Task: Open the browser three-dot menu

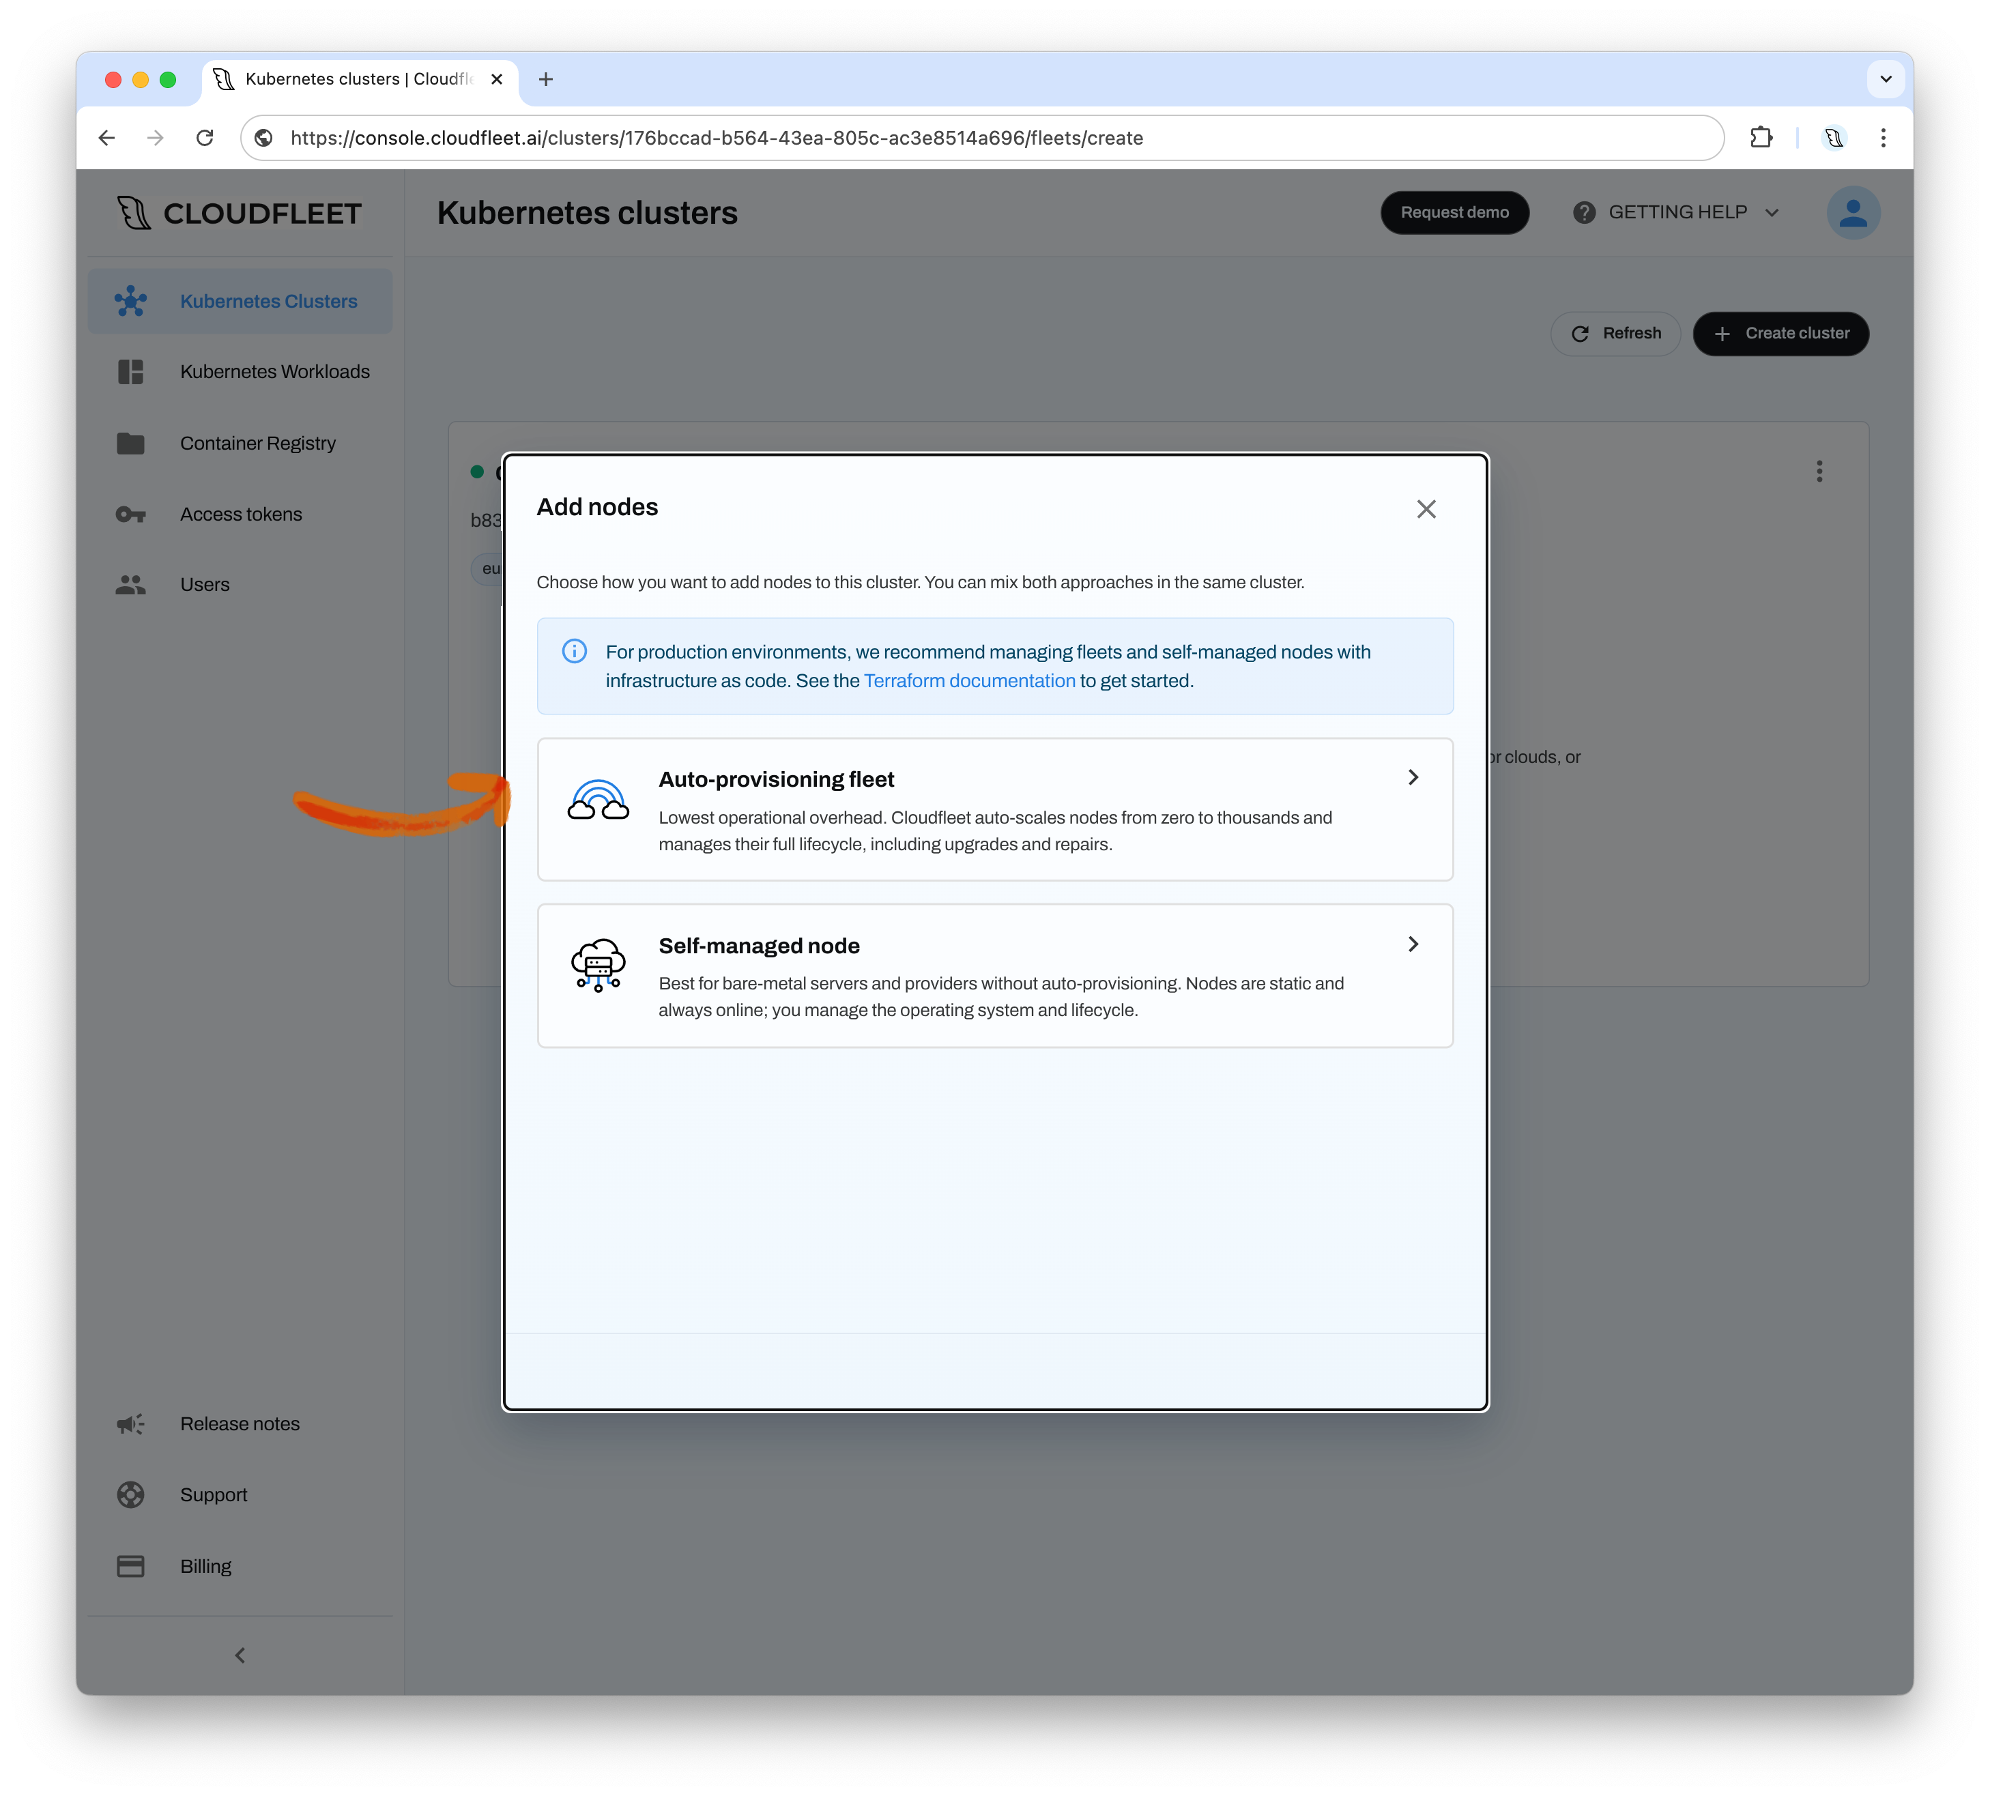Action: pos(1884,138)
